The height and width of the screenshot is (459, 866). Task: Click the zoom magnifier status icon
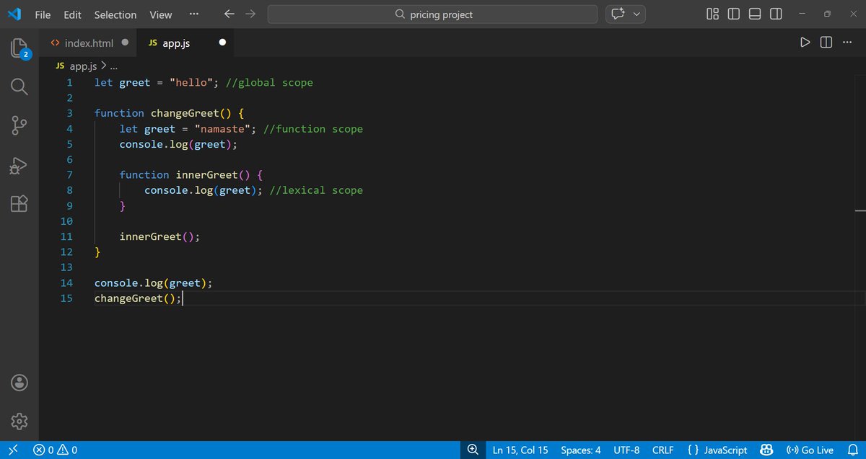click(x=473, y=450)
